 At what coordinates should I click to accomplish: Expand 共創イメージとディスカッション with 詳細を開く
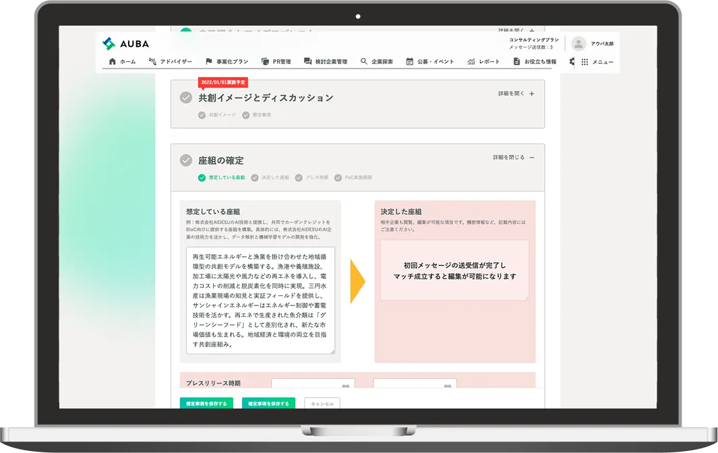pyautogui.click(x=516, y=94)
